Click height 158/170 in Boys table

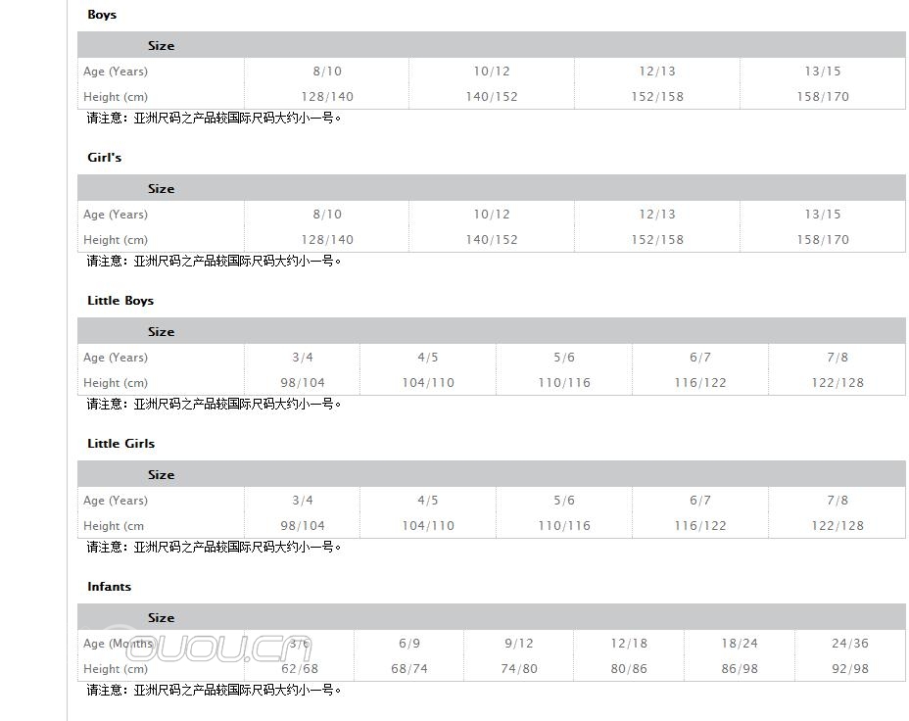[823, 97]
